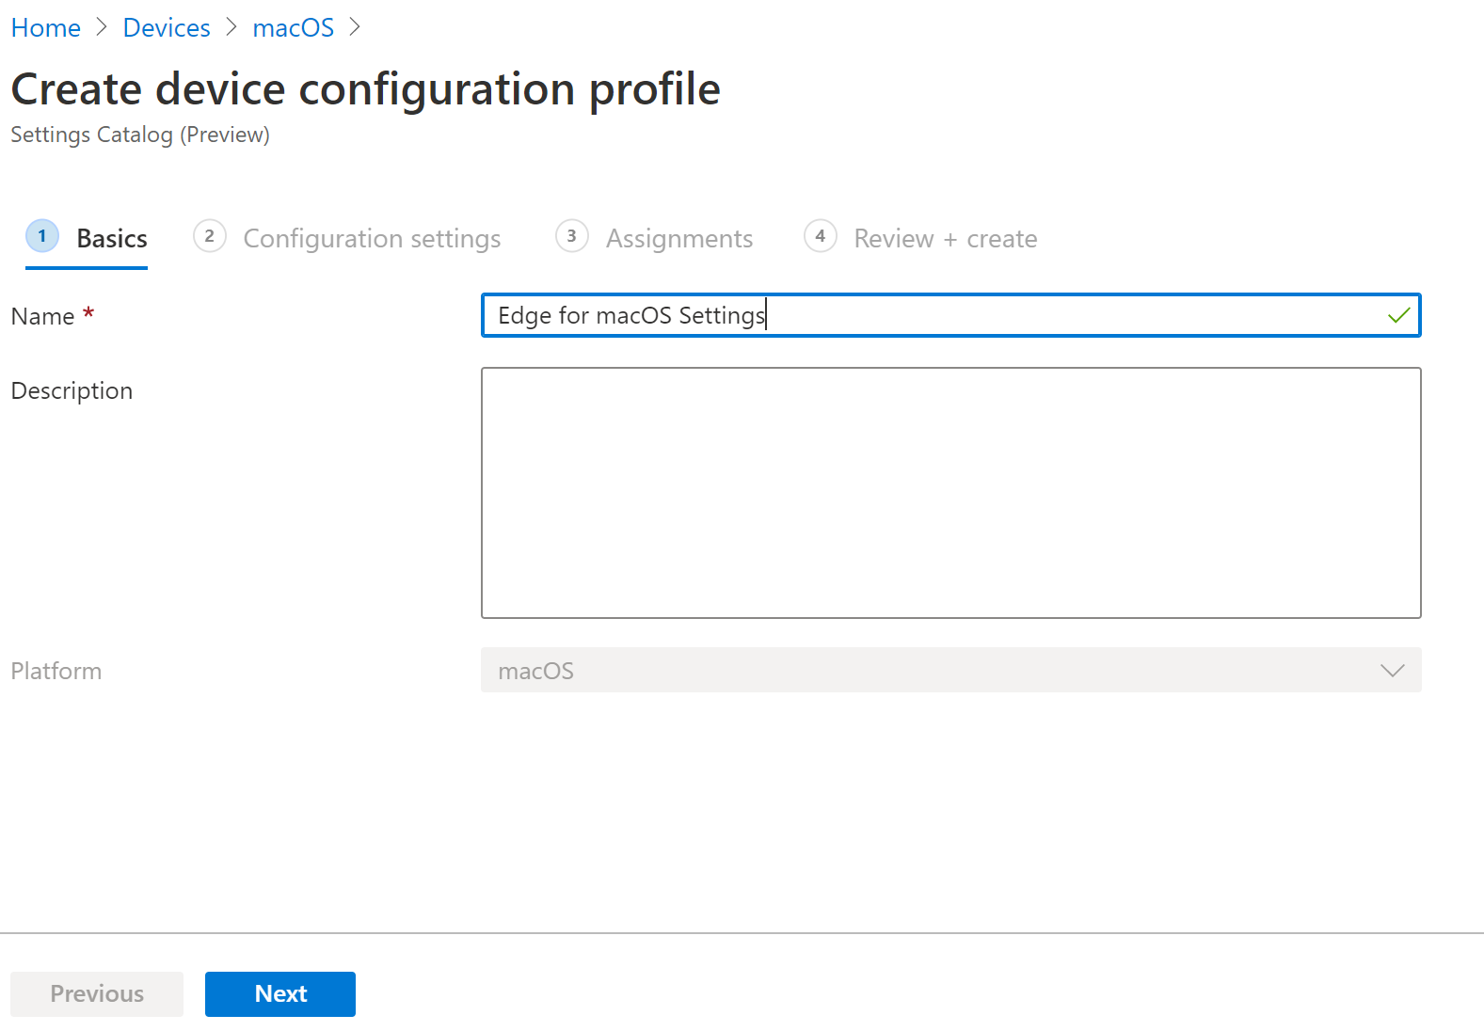
Task: Click the step 2 circle icon
Action: point(210,236)
